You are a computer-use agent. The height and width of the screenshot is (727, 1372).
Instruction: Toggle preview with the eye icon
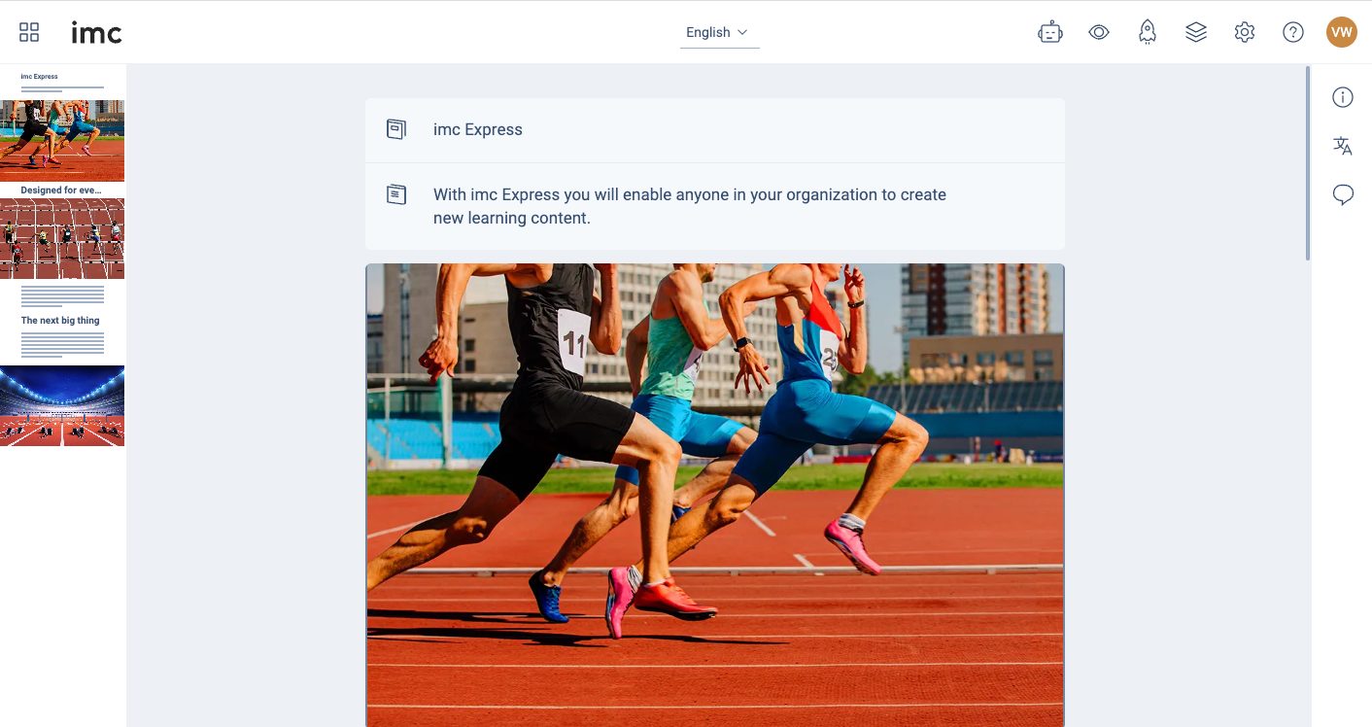tap(1099, 32)
